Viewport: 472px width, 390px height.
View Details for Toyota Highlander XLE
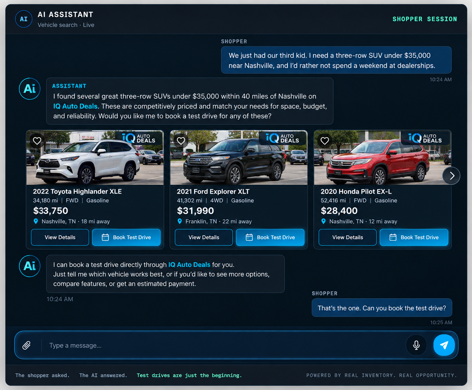click(x=60, y=237)
